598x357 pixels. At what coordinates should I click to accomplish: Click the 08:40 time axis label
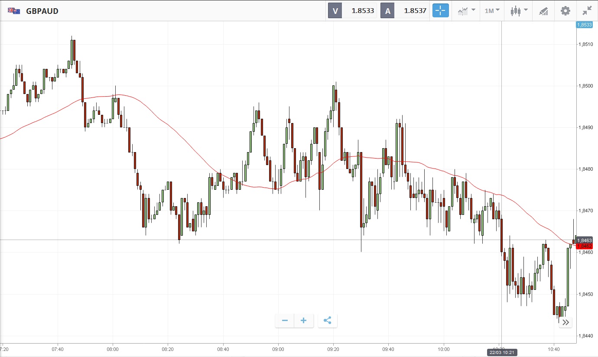(223, 349)
